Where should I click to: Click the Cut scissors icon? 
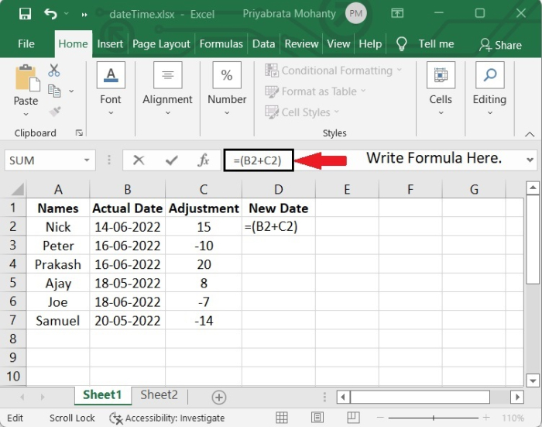[x=54, y=71]
